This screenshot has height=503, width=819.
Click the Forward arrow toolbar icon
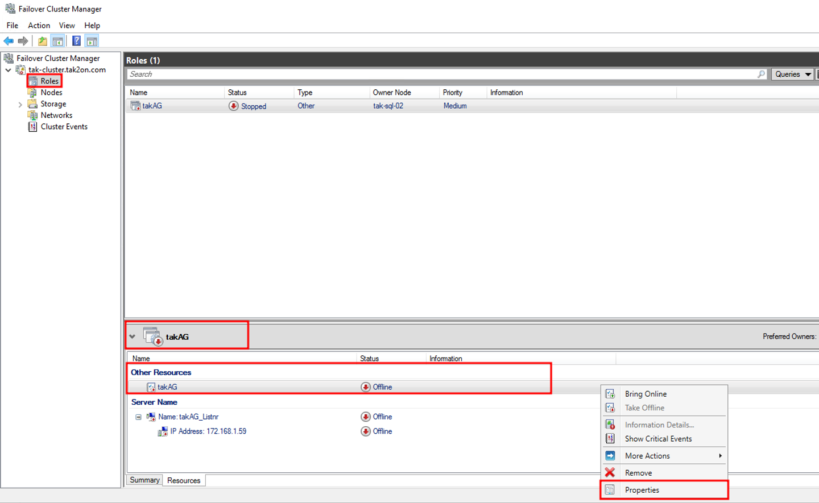23,41
